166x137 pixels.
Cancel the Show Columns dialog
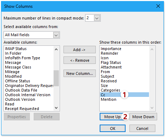tap(142, 128)
